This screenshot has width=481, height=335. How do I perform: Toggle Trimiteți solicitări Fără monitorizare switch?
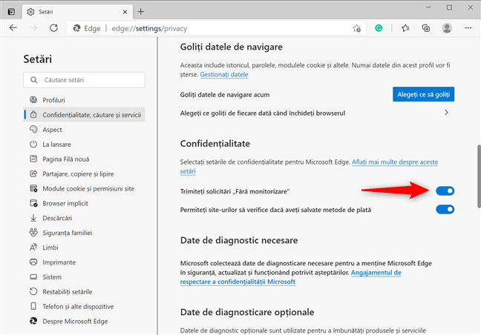pyautogui.click(x=445, y=191)
